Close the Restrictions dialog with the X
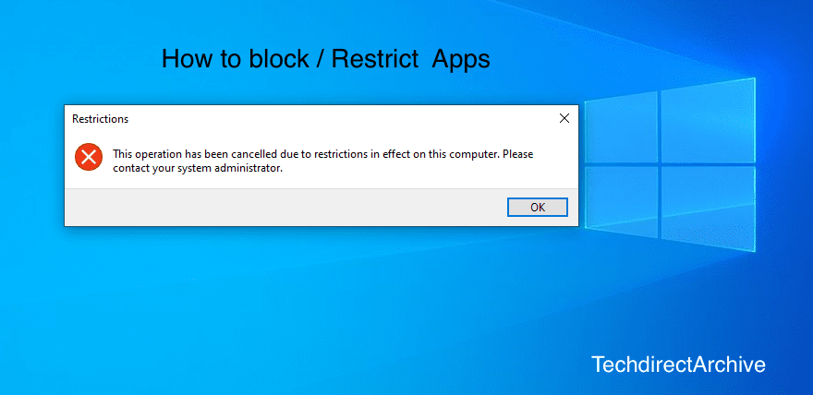Viewport: 813px width, 395px height. [x=564, y=118]
